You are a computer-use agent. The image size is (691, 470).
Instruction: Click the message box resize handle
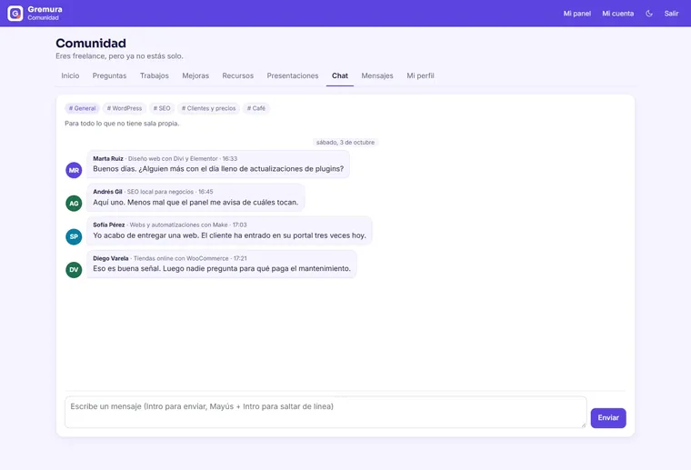tap(583, 425)
